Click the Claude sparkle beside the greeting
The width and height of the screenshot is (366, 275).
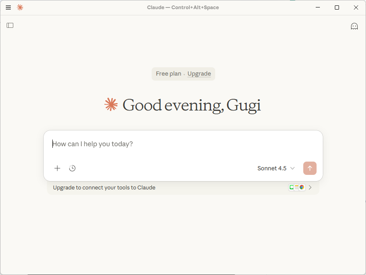[x=111, y=105]
